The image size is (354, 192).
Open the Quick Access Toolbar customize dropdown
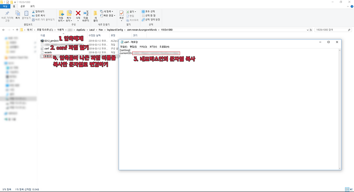pyautogui.click(x=15, y=2)
